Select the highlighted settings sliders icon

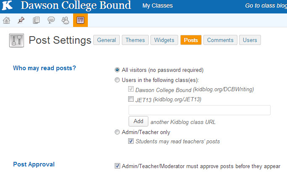(80, 20)
